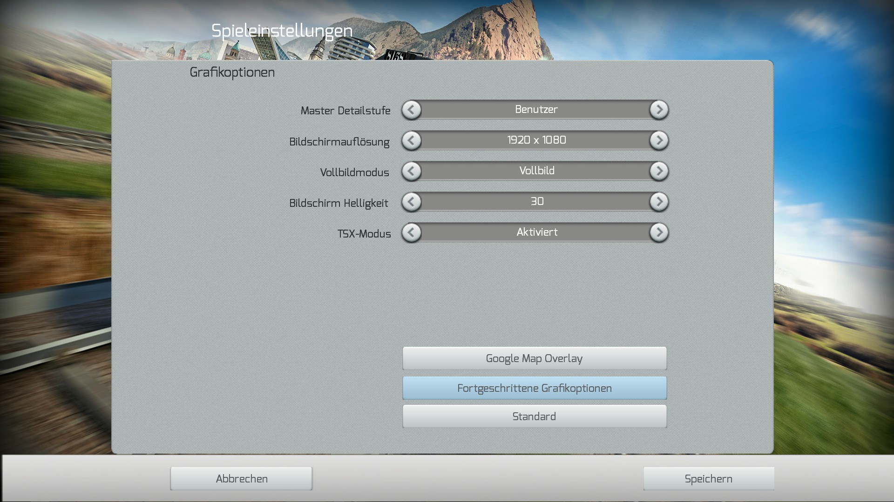Decrease Bildschirmauflösung with left arrow

pyautogui.click(x=411, y=141)
